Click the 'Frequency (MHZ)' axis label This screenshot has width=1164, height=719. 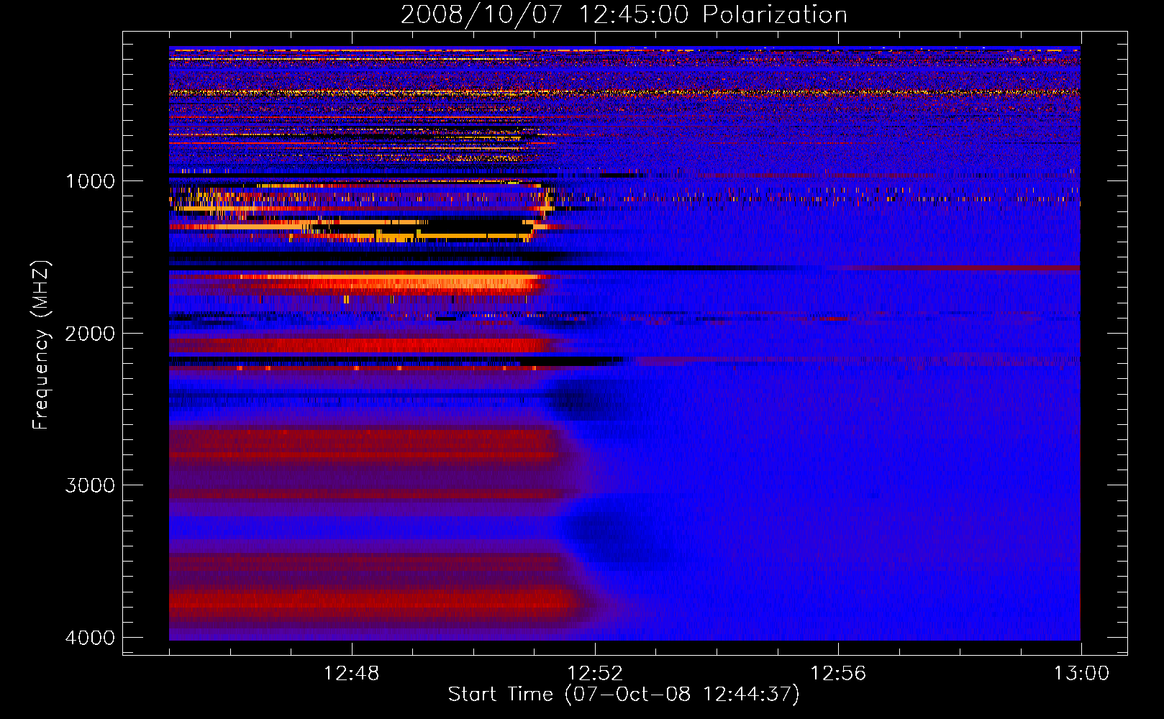pyautogui.click(x=40, y=345)
